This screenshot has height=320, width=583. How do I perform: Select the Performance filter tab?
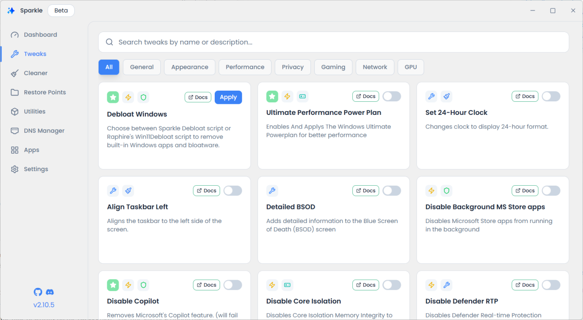click(x=245, y=67)
